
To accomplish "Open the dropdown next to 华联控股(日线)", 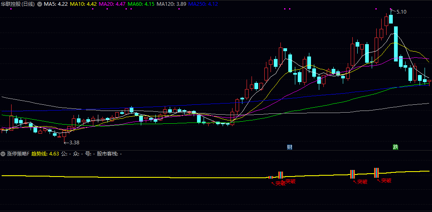I will tap(39, 4).
